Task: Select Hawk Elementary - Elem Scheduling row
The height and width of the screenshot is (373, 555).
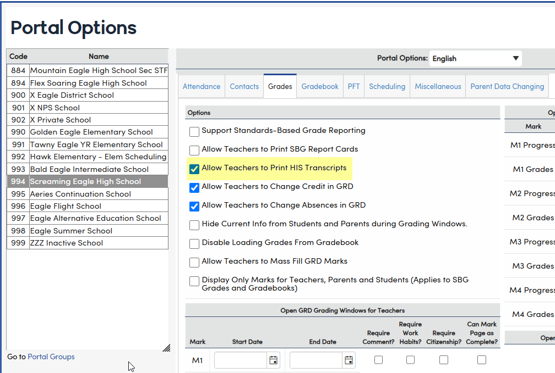Action: (88, 157)
